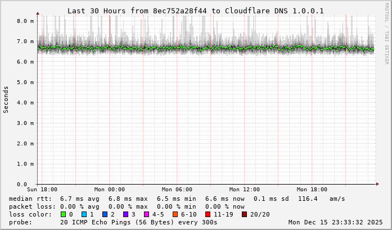Click the graph title mentioning Cloudflare DNS 1.0.0.1
The width and height of the screenshot is (392, 230).
pyautogui.click(x=195, y=11)
